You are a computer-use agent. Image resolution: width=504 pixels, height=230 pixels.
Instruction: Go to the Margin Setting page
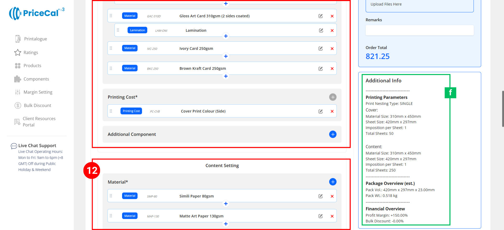38,92
